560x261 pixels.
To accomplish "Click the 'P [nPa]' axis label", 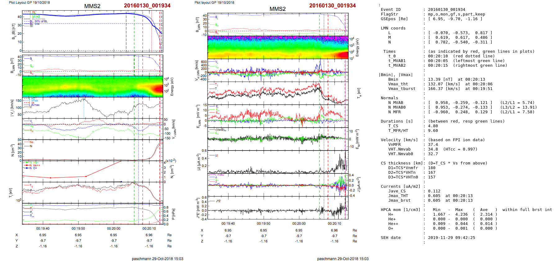I will click(x=174, y=214).
